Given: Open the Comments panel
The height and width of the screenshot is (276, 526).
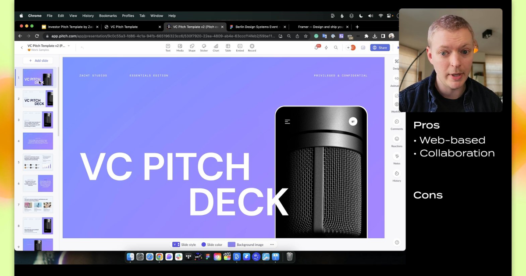Looking at the screenshot, I should [x=397, y=124].
